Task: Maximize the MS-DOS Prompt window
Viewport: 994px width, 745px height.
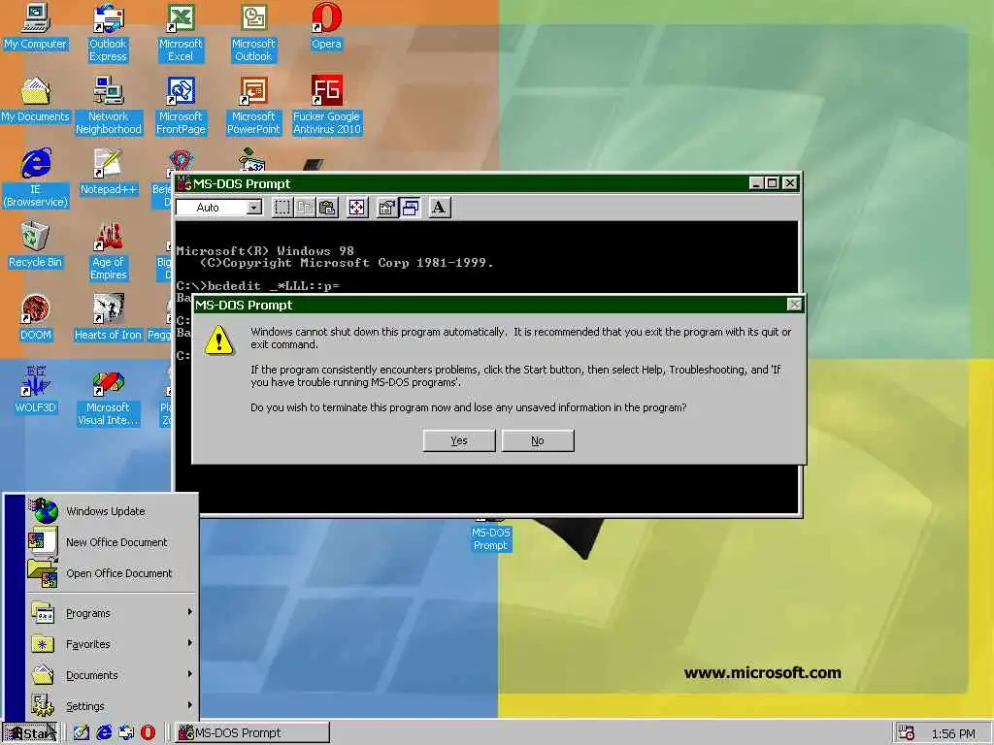Action: click(x=772, y=183)
